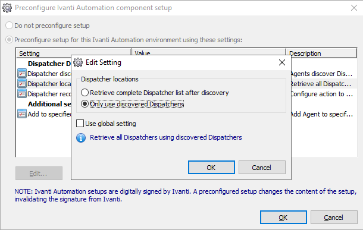Click Cancel in Preconfigure setup window
This screenshot has width=363, height=230.
[x=334, y=218]
